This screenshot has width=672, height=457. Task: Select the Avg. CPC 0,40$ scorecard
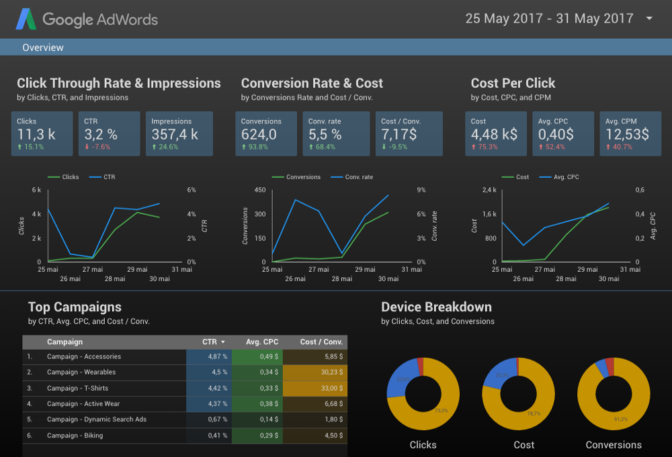(x=563, y=134)
